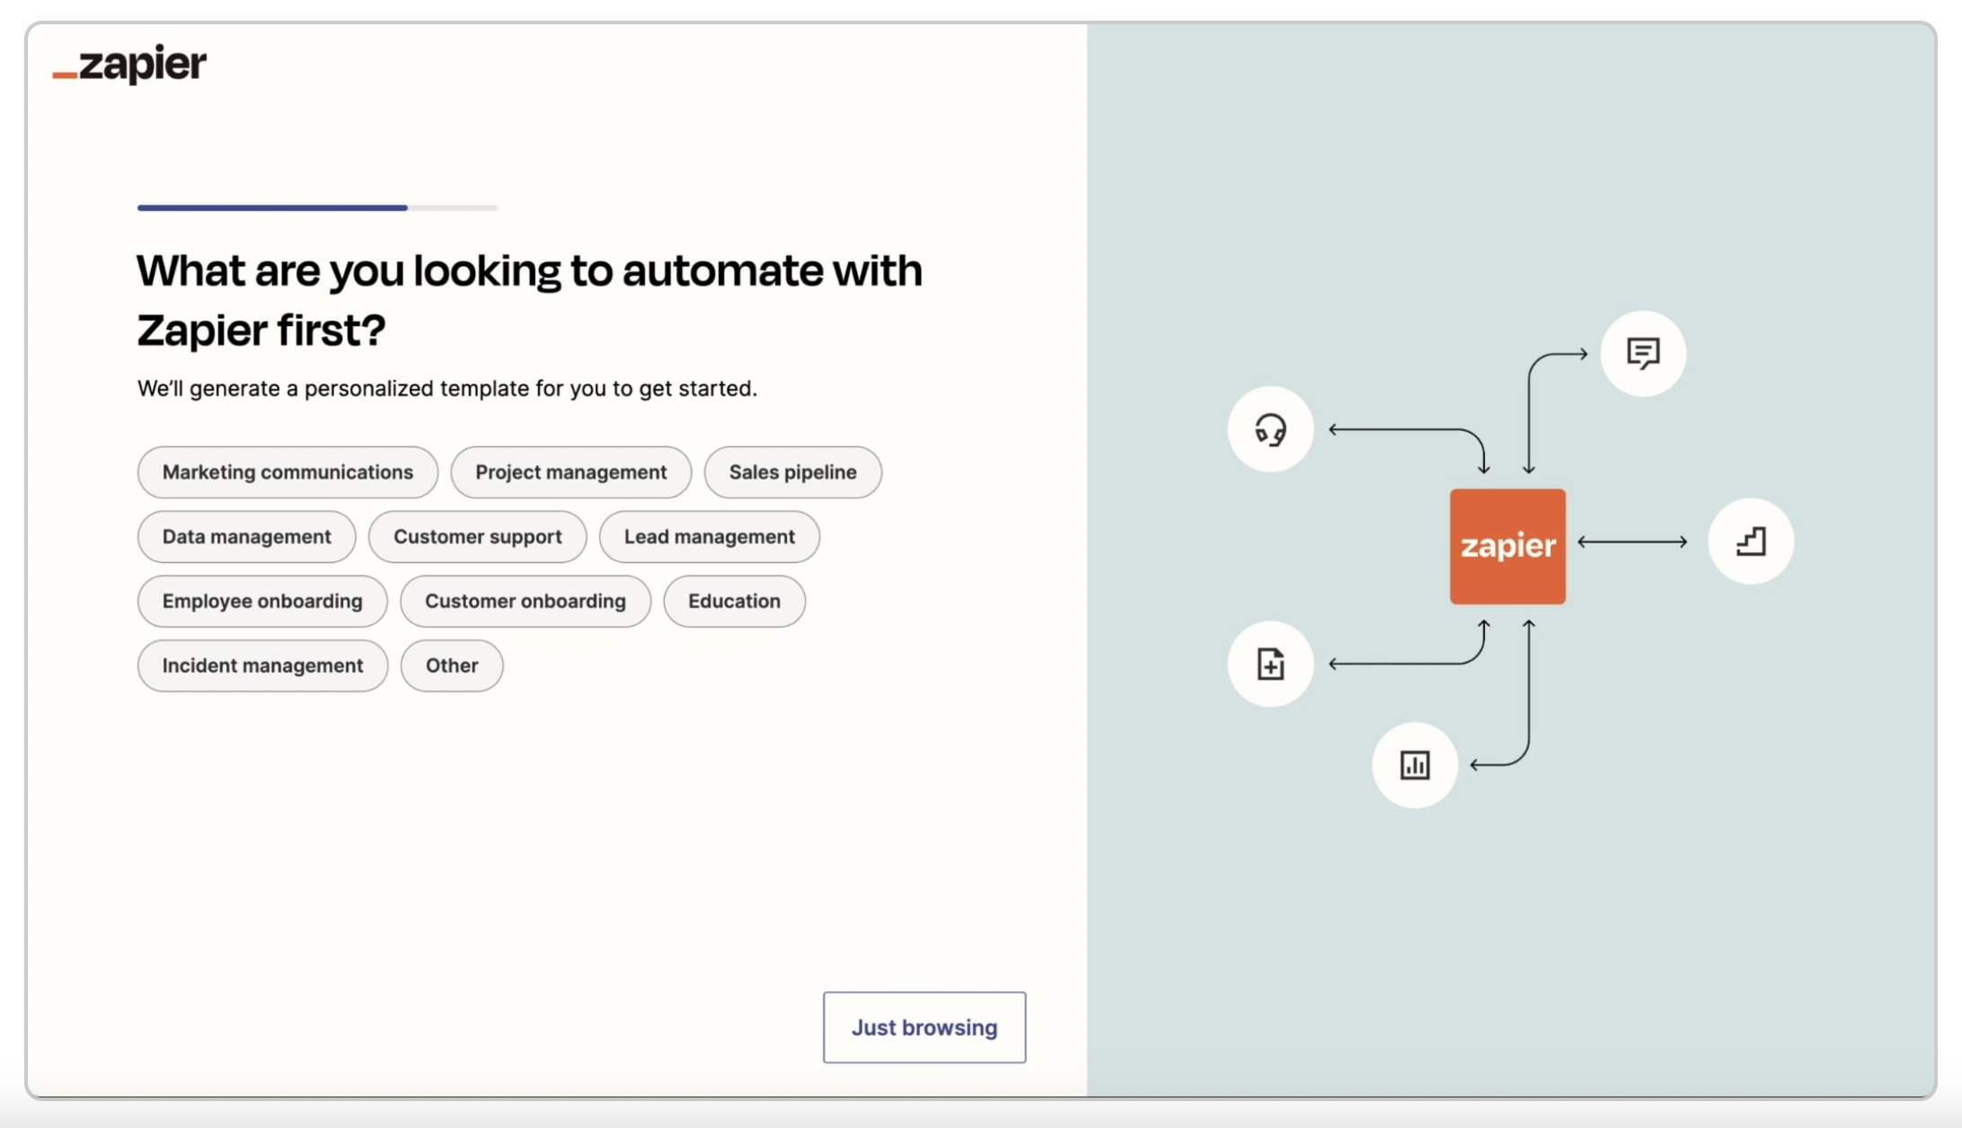Image resolution: width=1962 pixels, height=1128 pixels.
Task: Click the Just browsing button
Action: pos(924,1027)
